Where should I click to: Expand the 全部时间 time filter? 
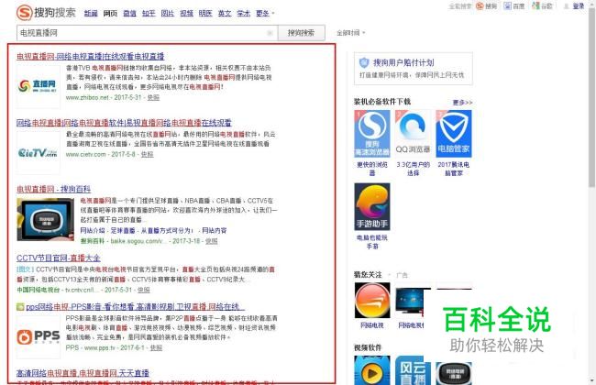coord(350,33)
